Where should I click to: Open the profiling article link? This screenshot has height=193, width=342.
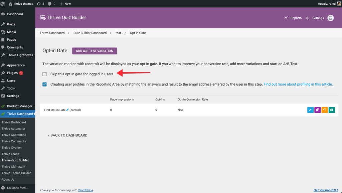298,85
